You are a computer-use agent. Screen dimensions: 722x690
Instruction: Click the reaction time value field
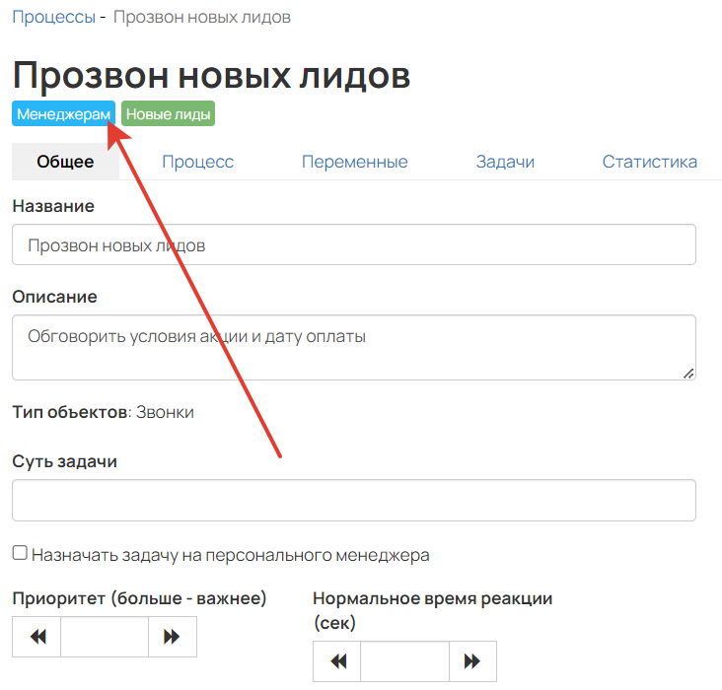404,661
